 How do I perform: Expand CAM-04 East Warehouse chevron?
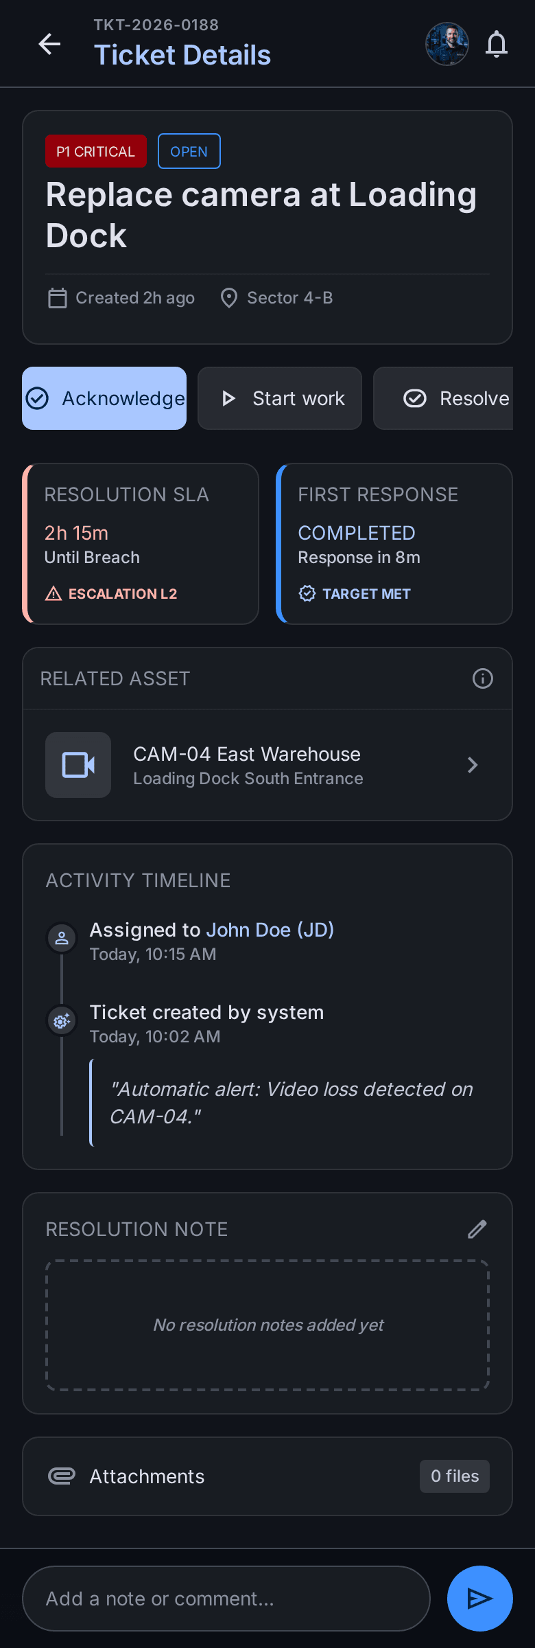click(473, 765)
